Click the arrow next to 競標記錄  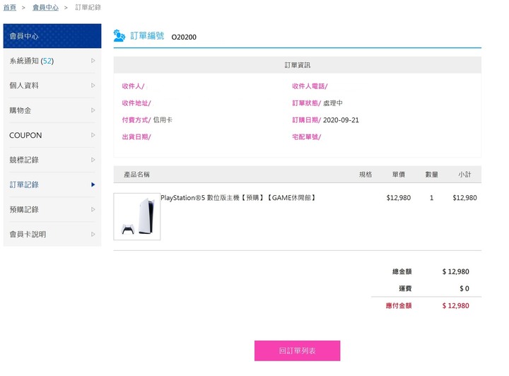point(93,160)
